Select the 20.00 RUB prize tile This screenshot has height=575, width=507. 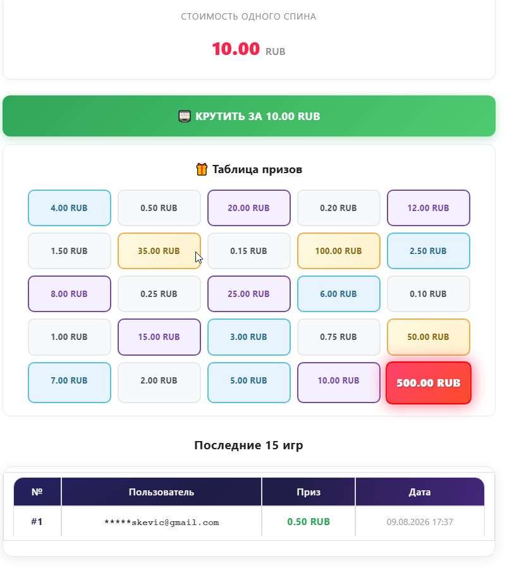tap(249, 208)
